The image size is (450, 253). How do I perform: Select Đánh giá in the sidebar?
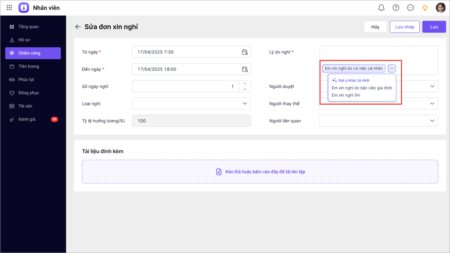coord(27,119)
